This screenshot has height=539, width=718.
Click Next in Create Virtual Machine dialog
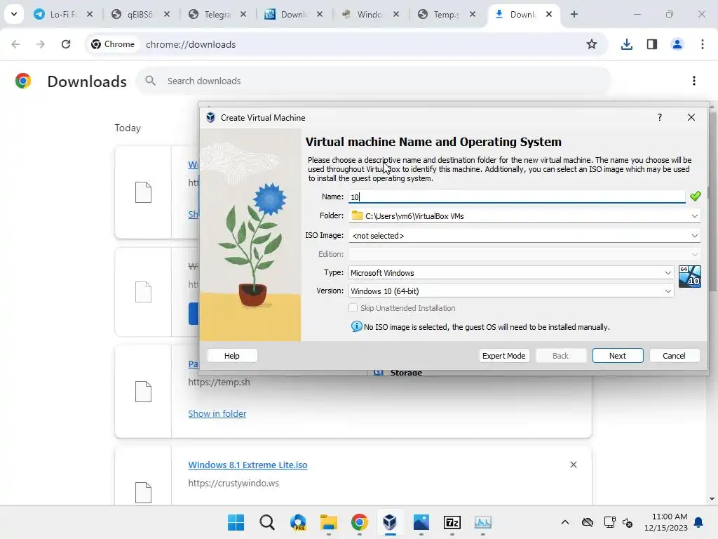[617, 356]
